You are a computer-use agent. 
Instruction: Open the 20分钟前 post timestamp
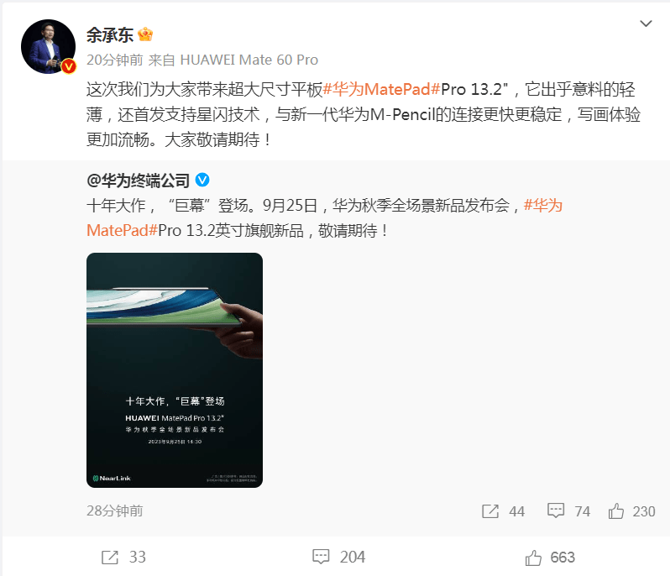(x=114, y=60)
